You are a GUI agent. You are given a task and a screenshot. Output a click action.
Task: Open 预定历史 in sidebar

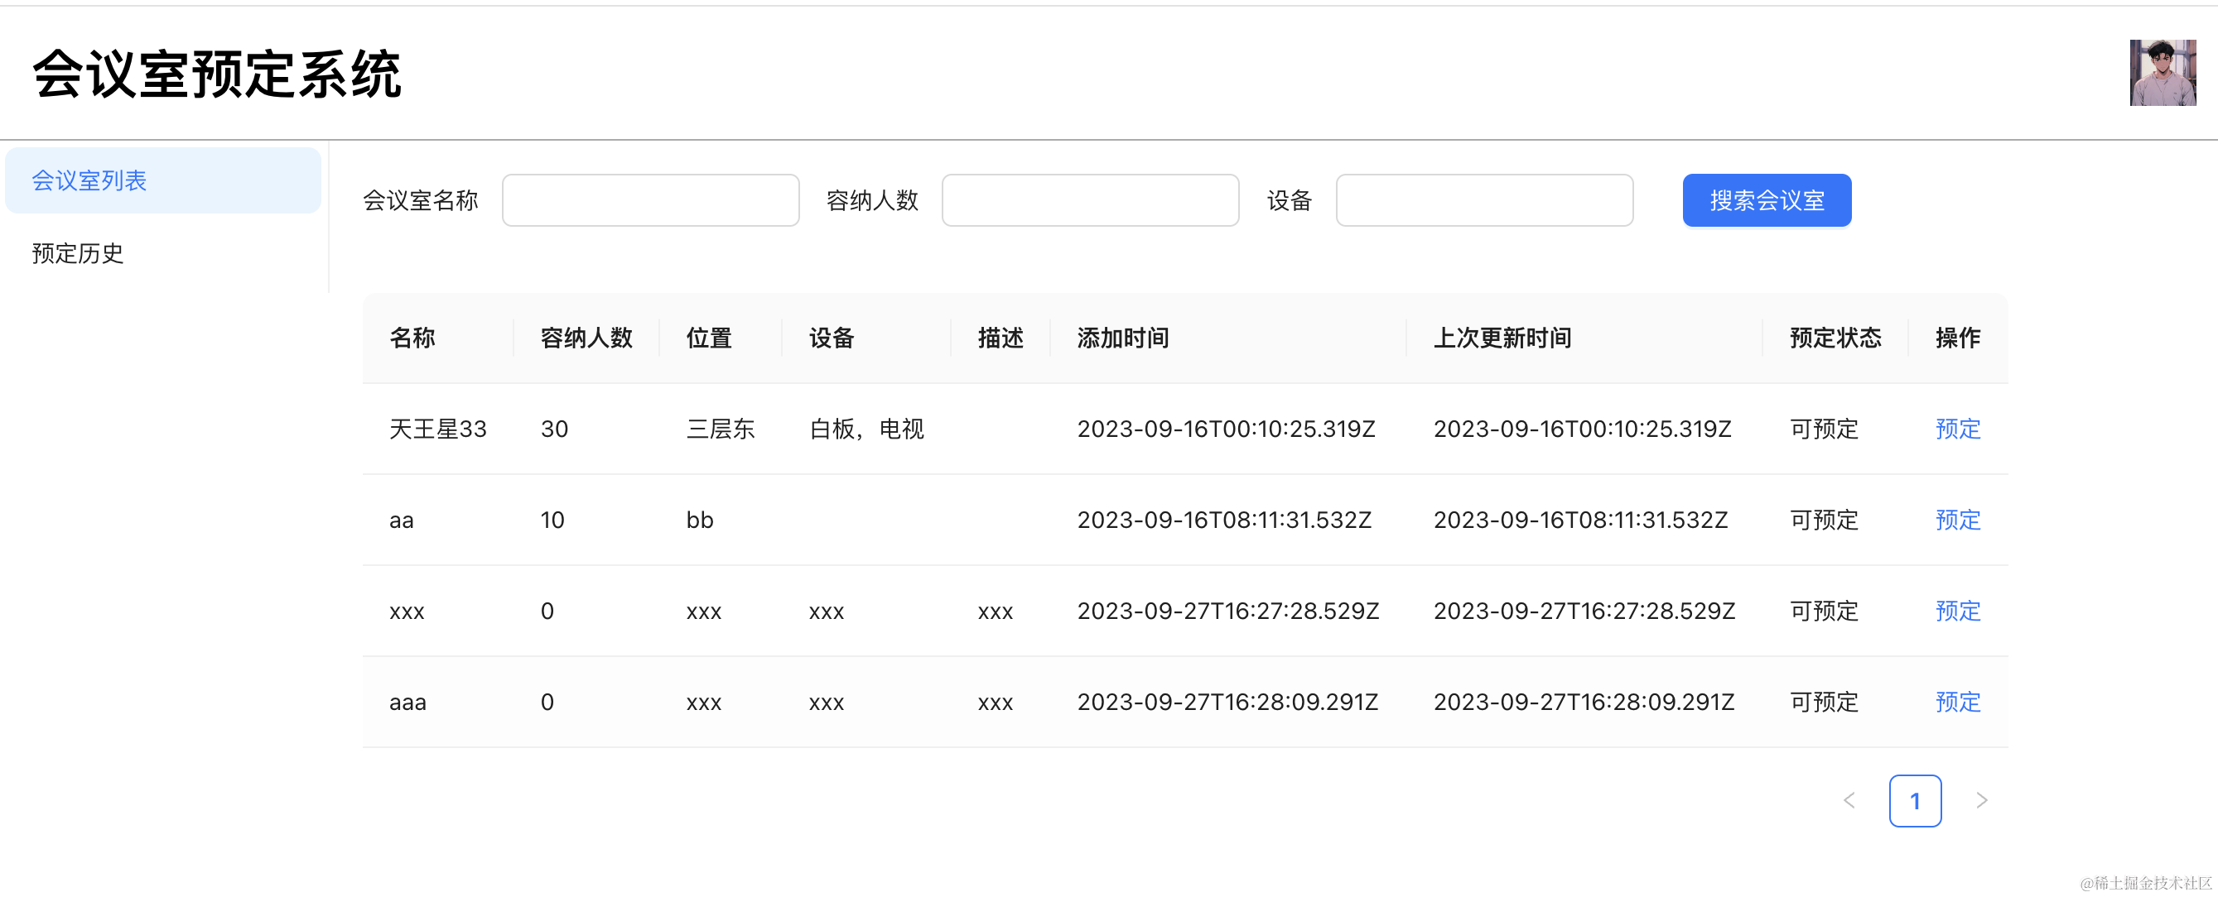(78, 254)
